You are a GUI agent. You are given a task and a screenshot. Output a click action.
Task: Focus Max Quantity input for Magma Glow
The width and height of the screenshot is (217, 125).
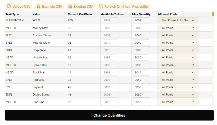[x=141, y=43]
